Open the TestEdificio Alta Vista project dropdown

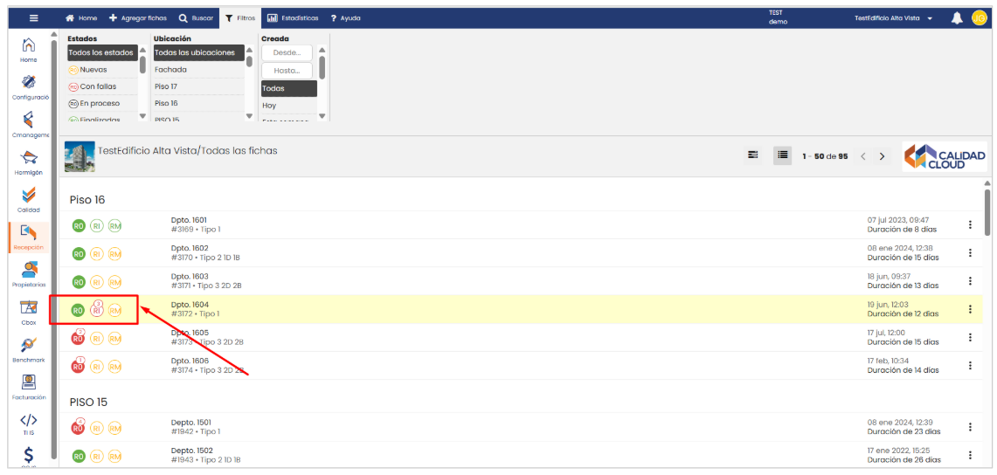point(894,18)
